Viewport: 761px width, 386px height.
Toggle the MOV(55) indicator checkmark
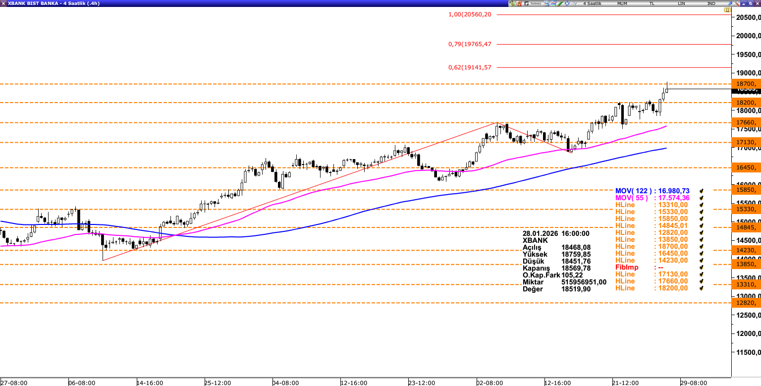pyautogui.click(x=702, y=198)
